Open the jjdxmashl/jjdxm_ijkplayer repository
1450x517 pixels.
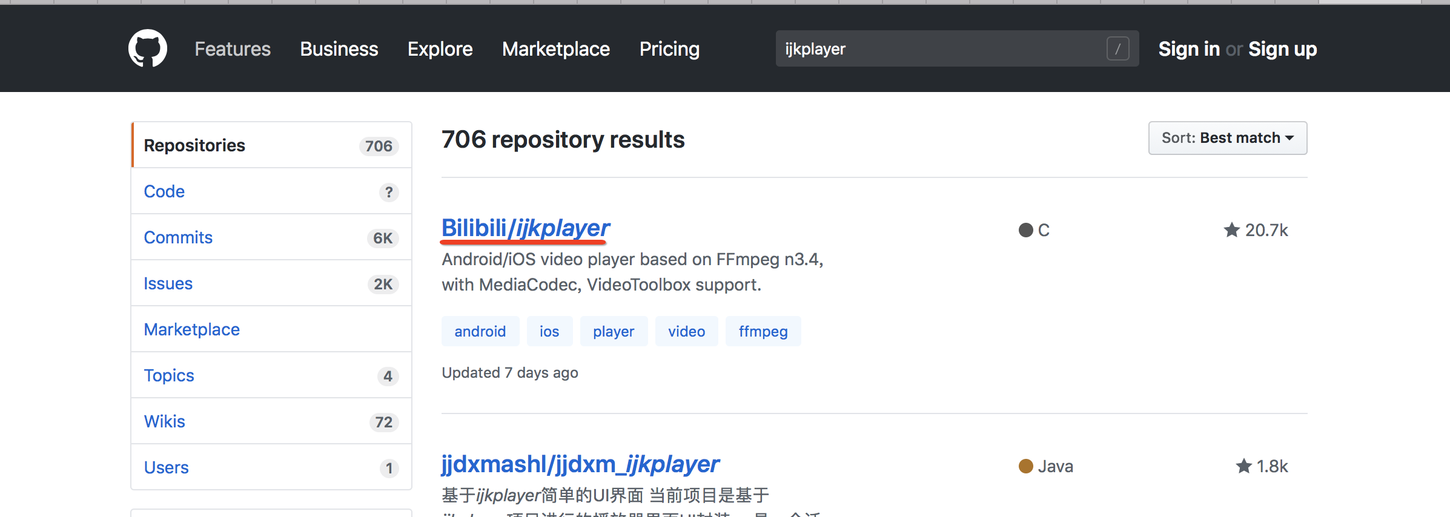click(580, 464)
